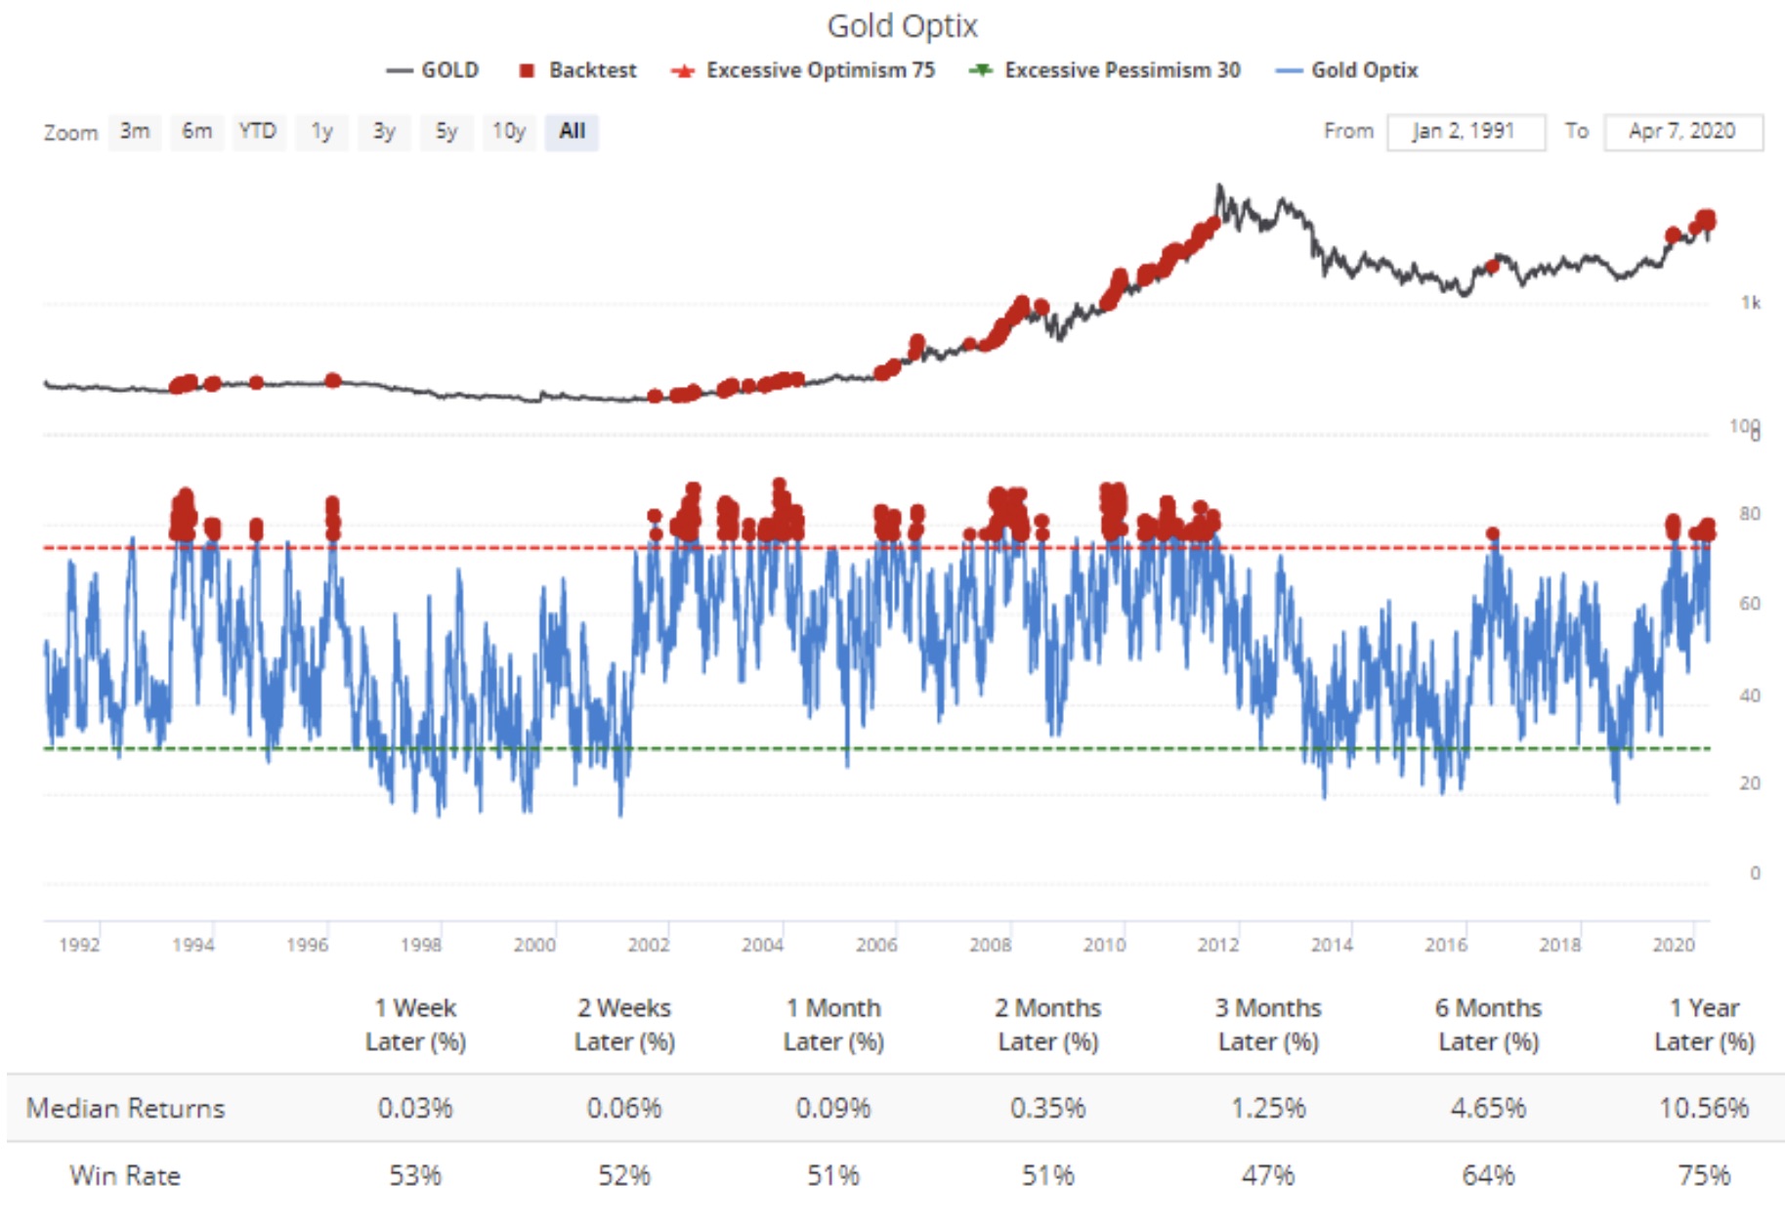Click the 1 Year Later column header
This screenshot has width=1785, height=1226.
[x=1703, y=1024]
